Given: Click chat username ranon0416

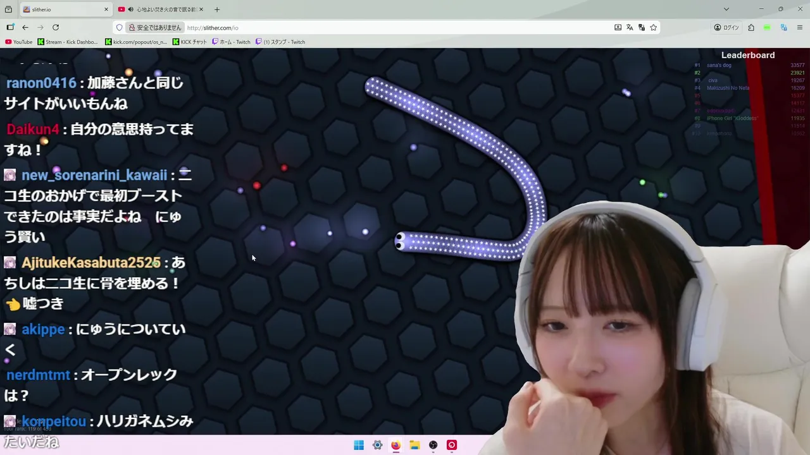Looking at the screenshot, I should pyautogui.click(x=41, y=83).
